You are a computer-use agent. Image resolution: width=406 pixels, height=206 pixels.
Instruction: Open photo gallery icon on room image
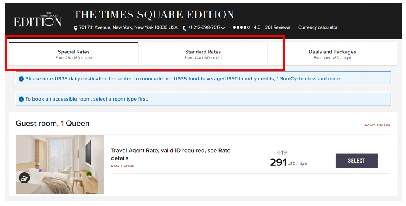click(24, 178)
